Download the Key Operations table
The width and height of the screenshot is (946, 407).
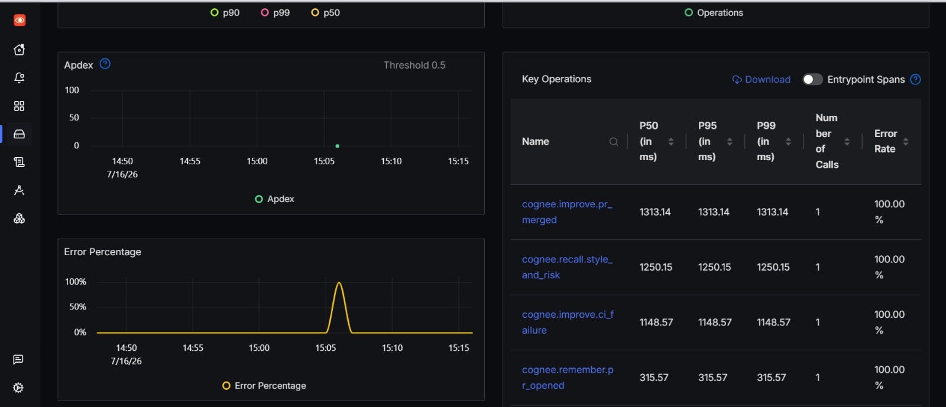762,79
